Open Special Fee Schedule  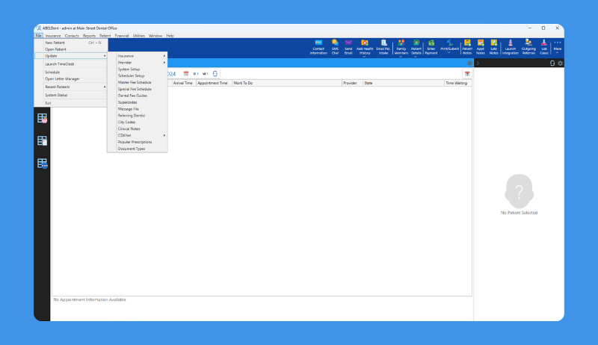(138, 89)
